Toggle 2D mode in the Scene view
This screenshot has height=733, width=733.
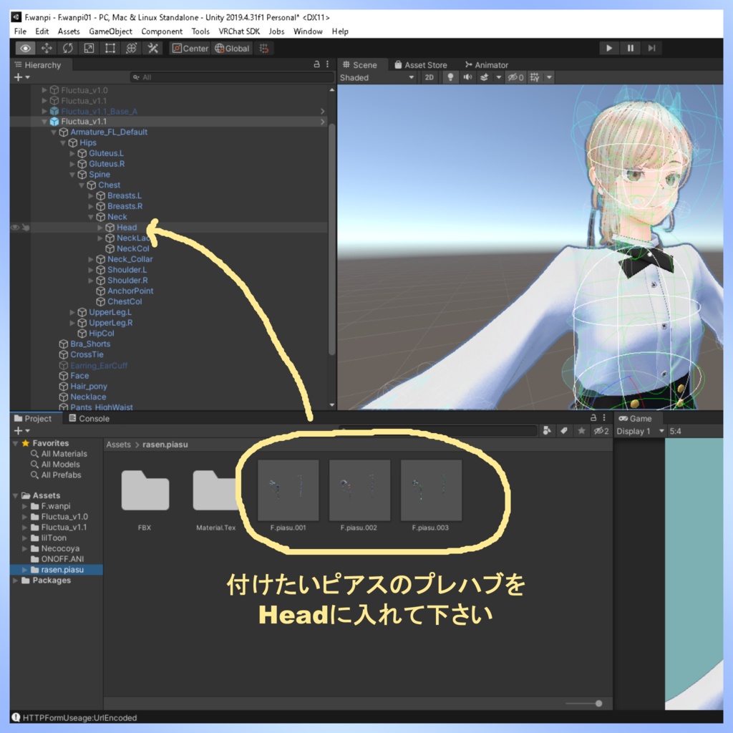431,77
